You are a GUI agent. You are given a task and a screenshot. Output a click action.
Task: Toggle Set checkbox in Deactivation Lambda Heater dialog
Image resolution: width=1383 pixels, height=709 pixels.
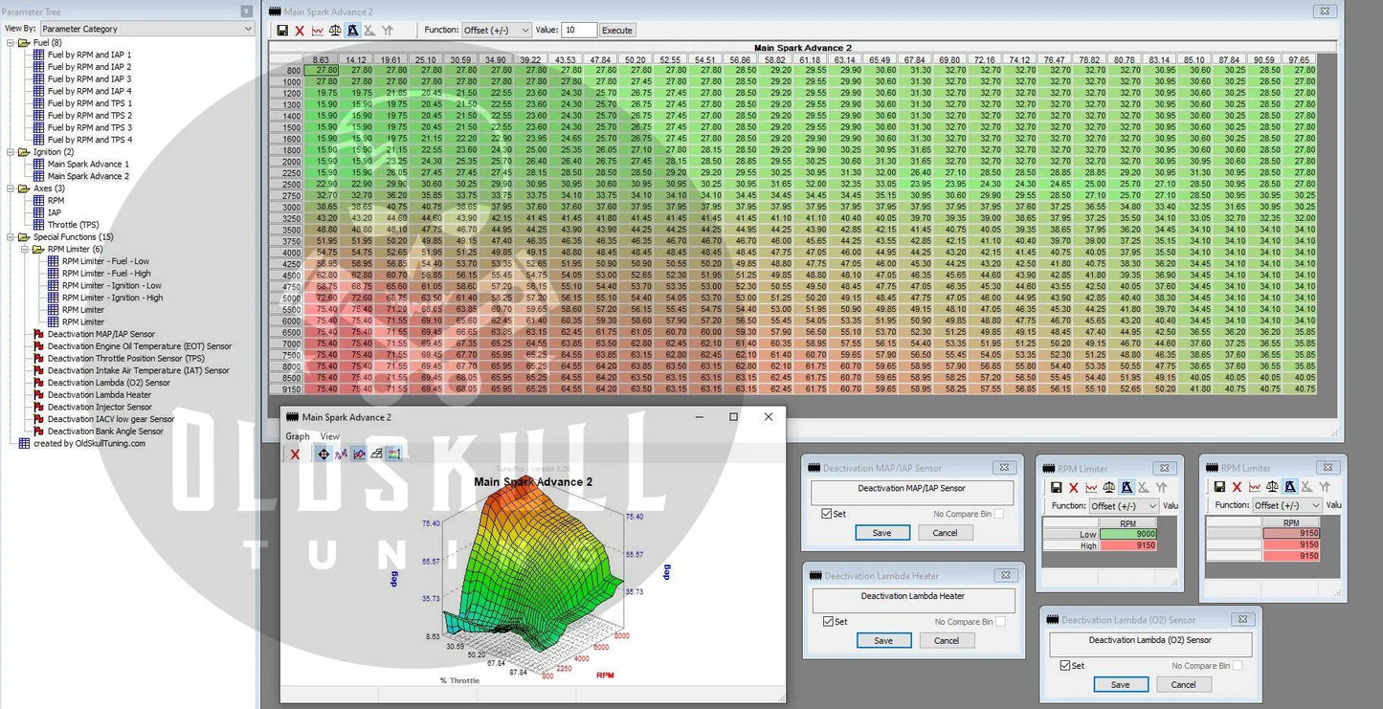pyautogui.click(x=829, y=622)
